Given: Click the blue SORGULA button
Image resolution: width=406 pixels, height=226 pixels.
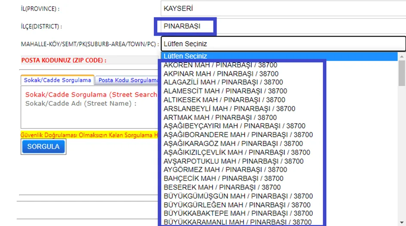Looking at the screenshot, I should pos(43,147).
